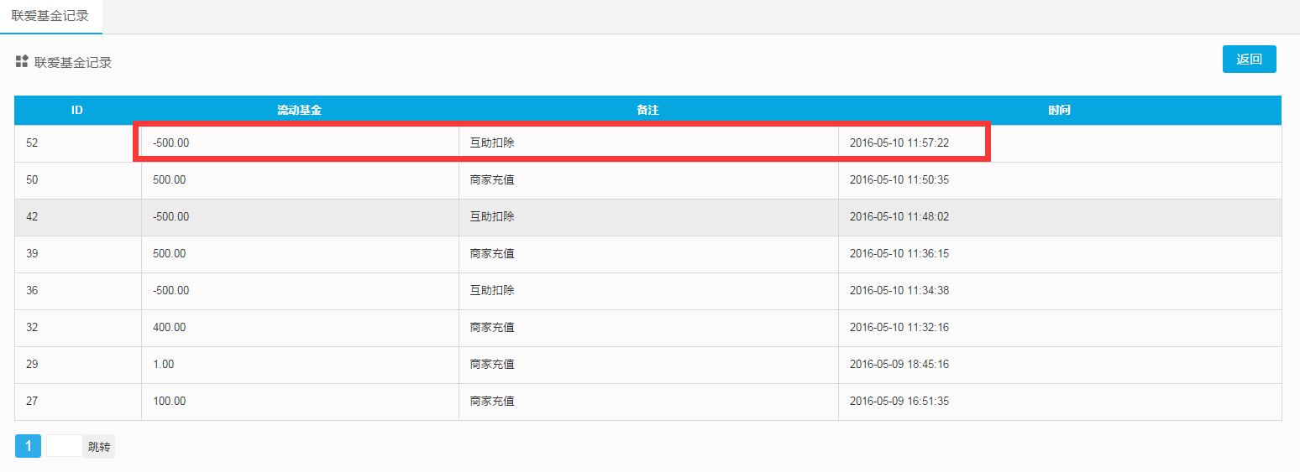Viewport: 1300px width, 472px height.
Task: Click the 备注 column header
Action: click(x=647, y=111)
